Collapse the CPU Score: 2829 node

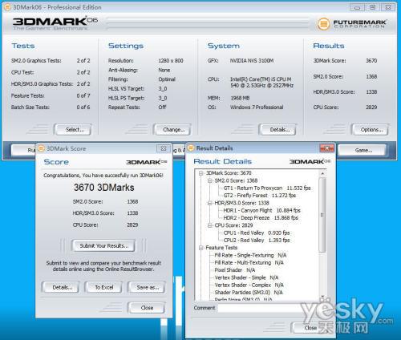point(210,225)
